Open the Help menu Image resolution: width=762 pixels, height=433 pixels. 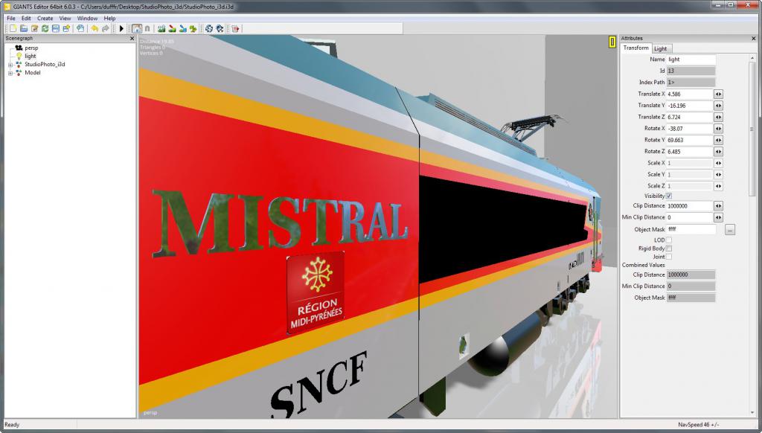[x=110, y=18]
